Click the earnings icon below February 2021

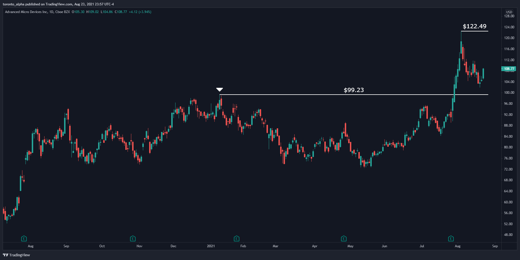[236, 239]
